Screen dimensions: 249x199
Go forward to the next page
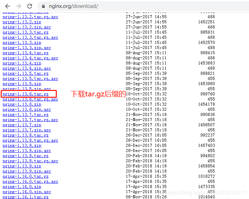click(19, 6)
